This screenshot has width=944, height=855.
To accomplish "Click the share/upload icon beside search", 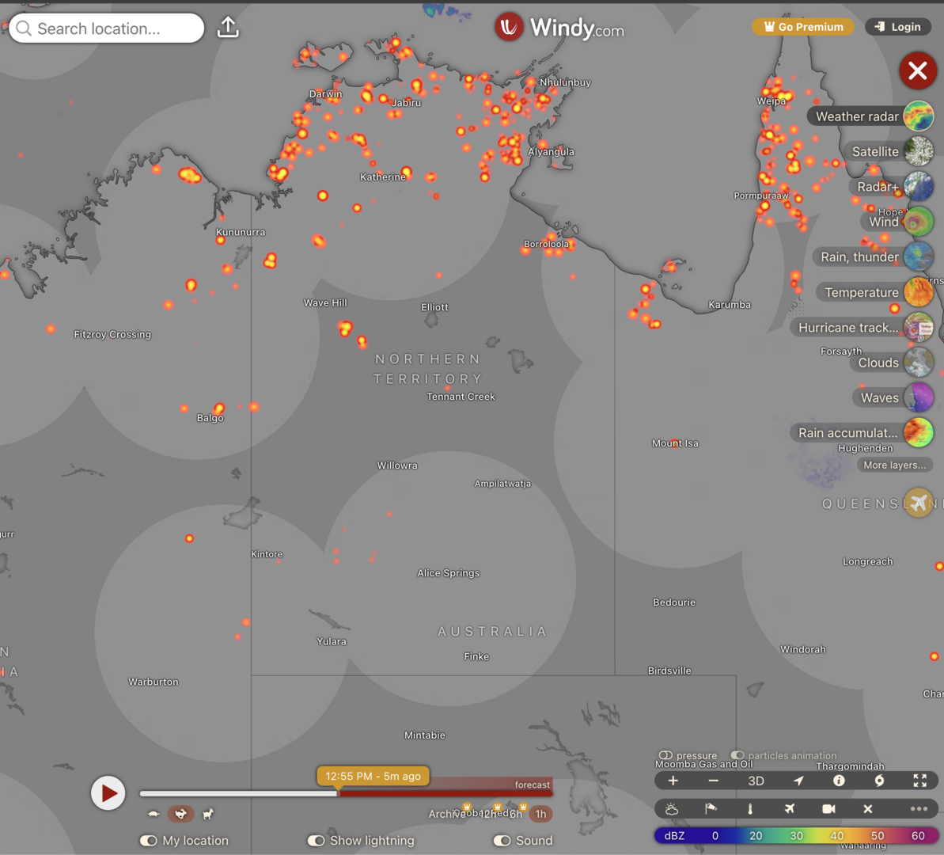I will (228, 28).
